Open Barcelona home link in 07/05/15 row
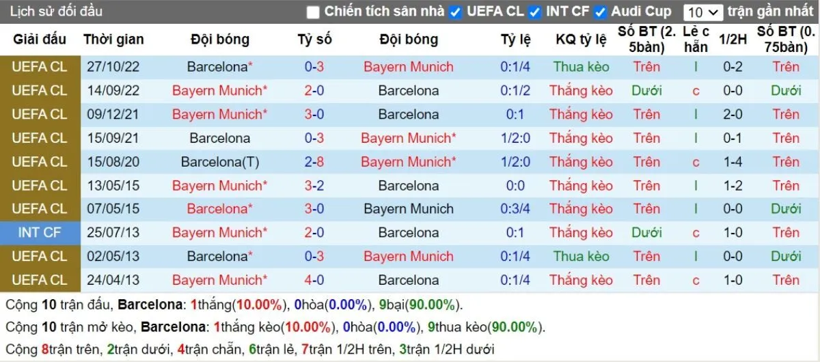The height and width of the screenshot is (362, 820). [x=217, y=209]
